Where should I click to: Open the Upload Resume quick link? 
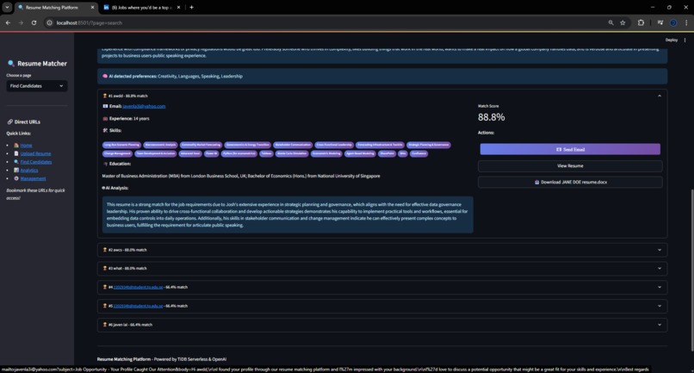tap(35, 153)
